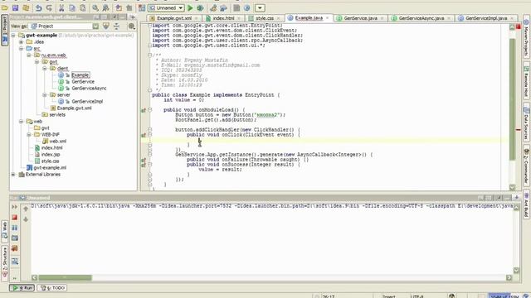The height and width of the screenshot is (298, 531).
Task: Open the Structure side tab
Action: point(5,263)
